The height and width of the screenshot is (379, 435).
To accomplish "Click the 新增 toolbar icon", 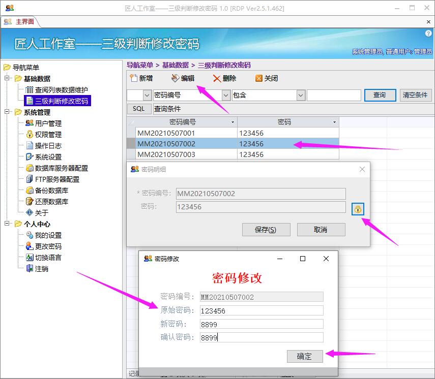I will click(133, 78).
